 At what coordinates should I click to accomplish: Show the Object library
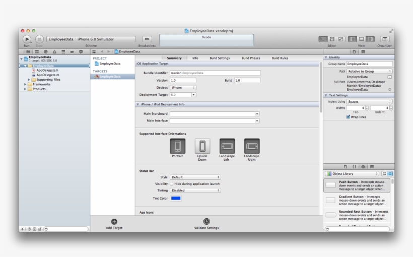click(363, 167)
